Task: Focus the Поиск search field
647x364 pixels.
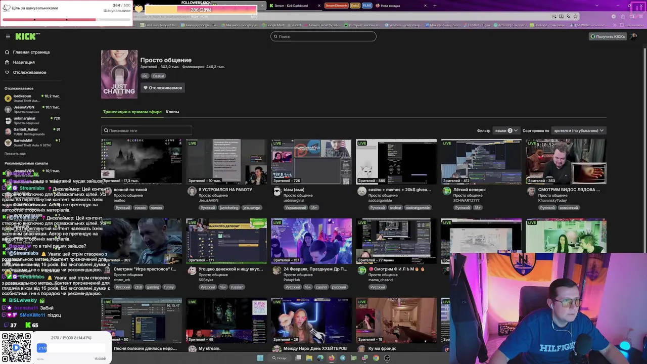Action: pos(323,36)
